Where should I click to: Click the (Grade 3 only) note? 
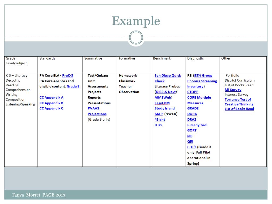tap(99, 120)
